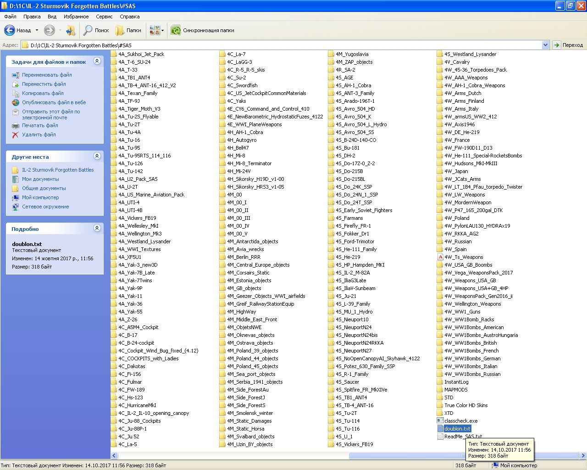The height and width of the screenshot is (470, 587).
Task: Select folder icon of InstantLog
Action: (x=440, y=382)
